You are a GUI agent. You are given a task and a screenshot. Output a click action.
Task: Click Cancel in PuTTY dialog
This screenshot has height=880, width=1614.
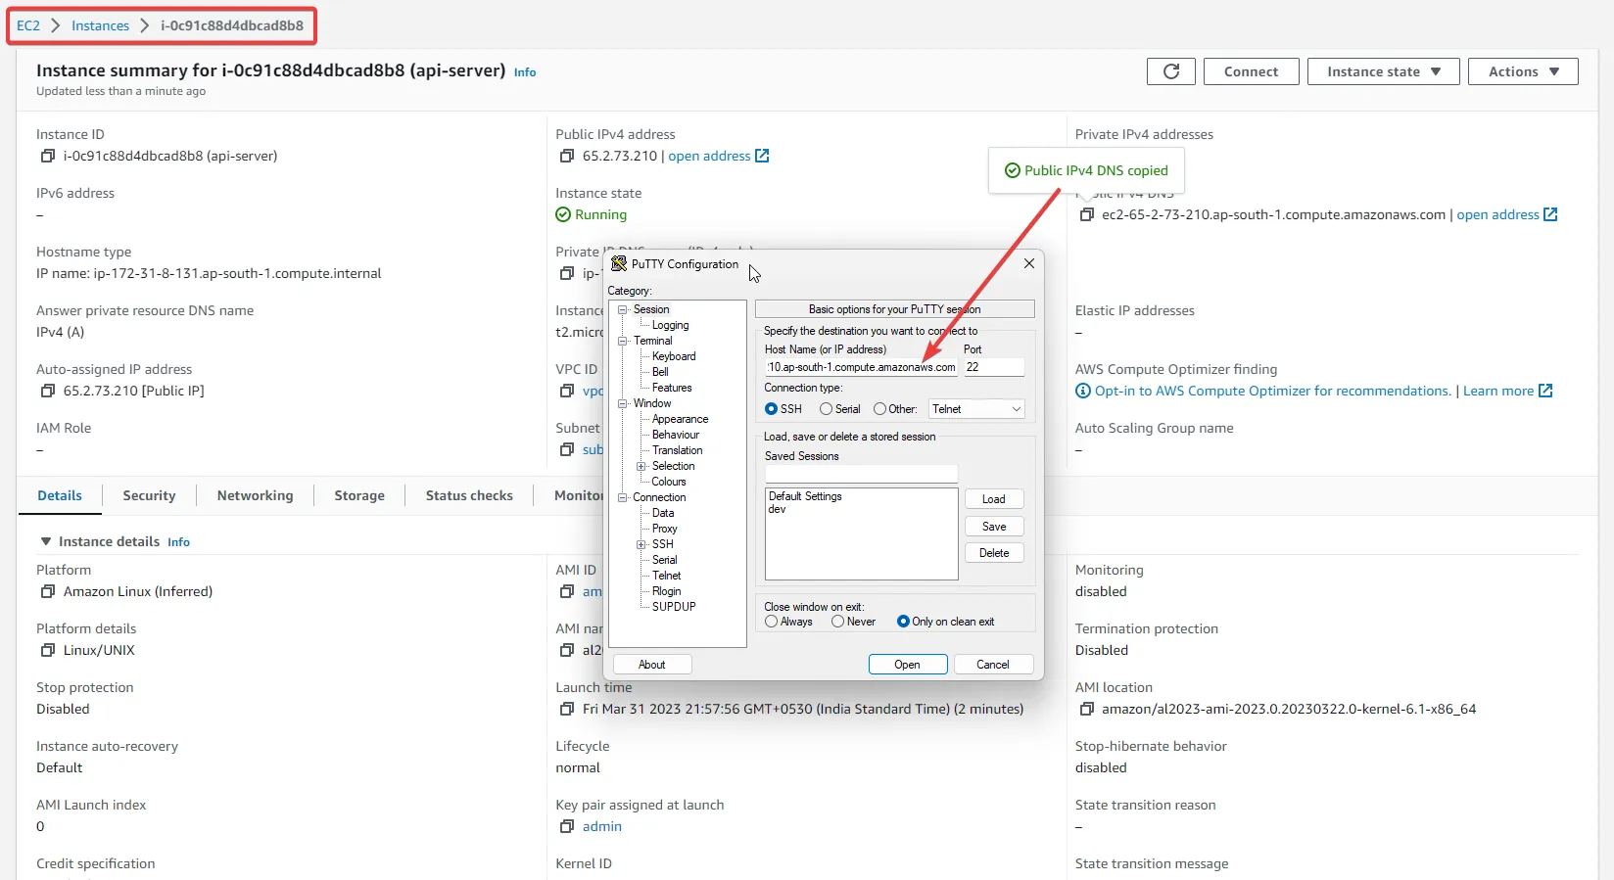[x=992, y=665]
